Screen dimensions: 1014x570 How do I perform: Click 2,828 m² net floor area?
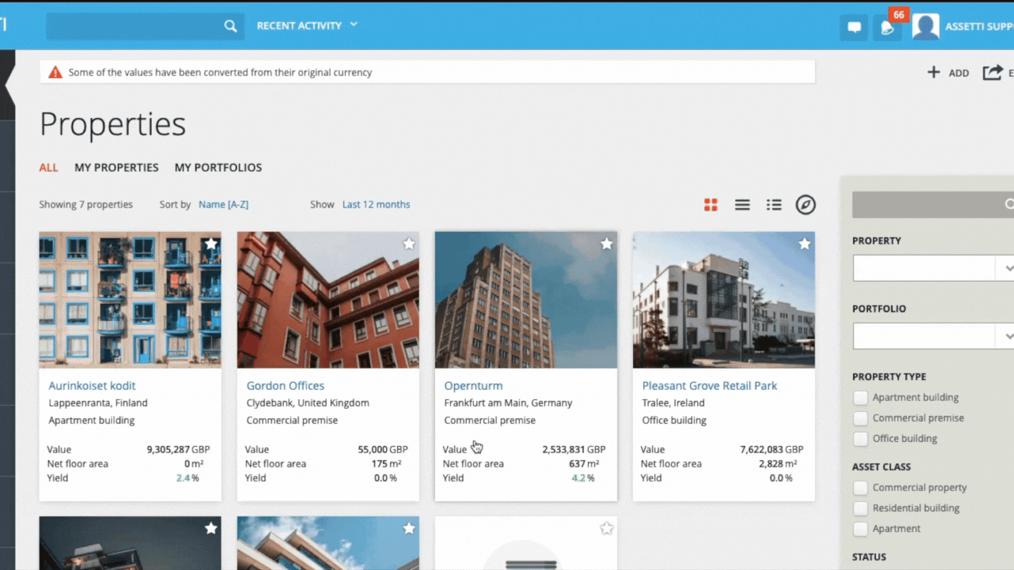pyautogui.click(x=777, y=464)
